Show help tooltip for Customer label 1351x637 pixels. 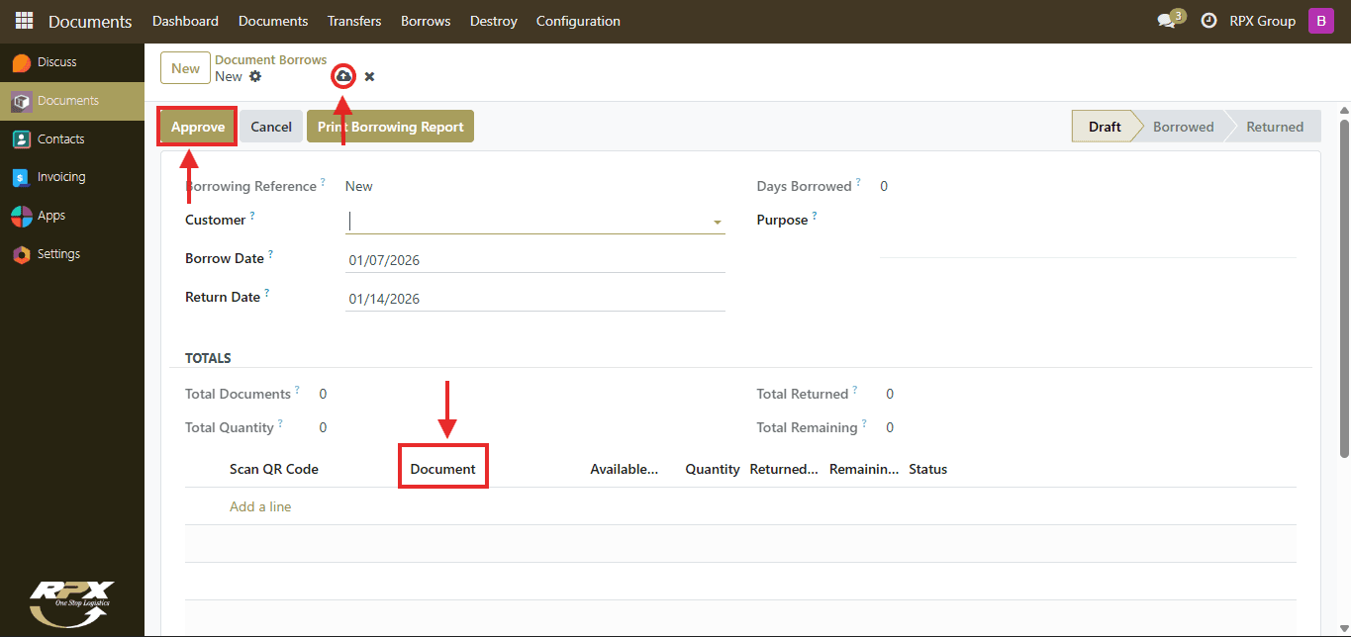tap(252, 216)
